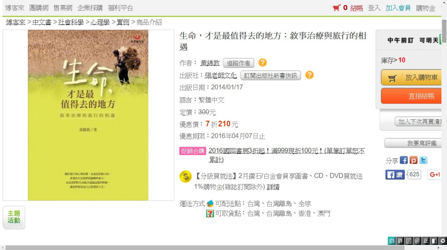Click the book cover thumbnail
The height and width of the screenshot is (250, 447).
(88, 115)
